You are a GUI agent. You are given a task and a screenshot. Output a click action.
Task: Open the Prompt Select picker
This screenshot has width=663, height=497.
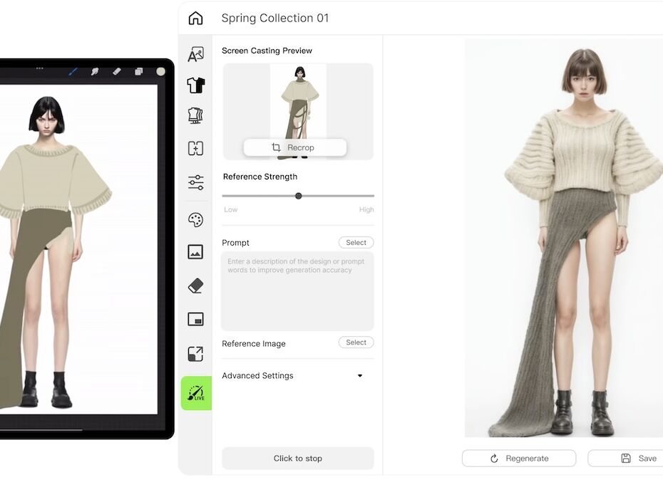[356, 243]
